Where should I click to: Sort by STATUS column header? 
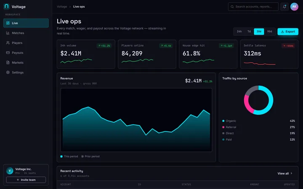pyautogui.click(x=186, y=184)
